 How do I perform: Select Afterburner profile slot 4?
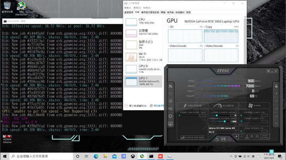(x=276, y=116)
